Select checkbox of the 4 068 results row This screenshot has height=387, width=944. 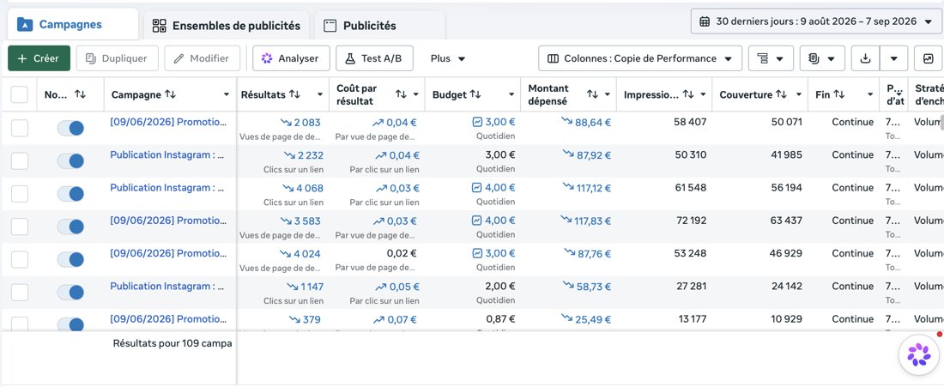19,194
